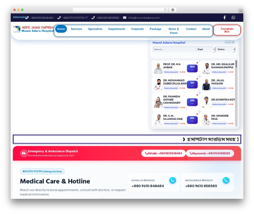254x214 pixels.
Task: Click Medicine Specialist tag under Dr. Jalal Hussain
Action: pos(219,88)
